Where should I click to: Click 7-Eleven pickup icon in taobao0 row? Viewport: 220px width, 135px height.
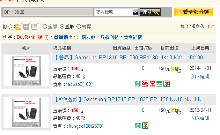coord(167,84)
